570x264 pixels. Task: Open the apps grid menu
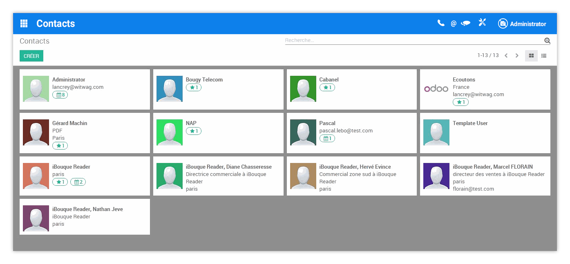24,23
